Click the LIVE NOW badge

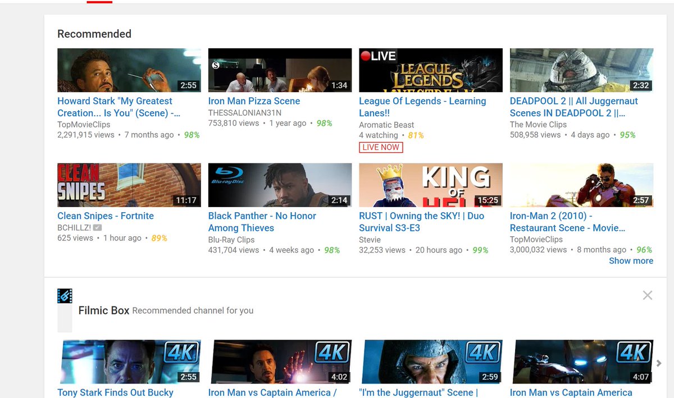(381, 147)
